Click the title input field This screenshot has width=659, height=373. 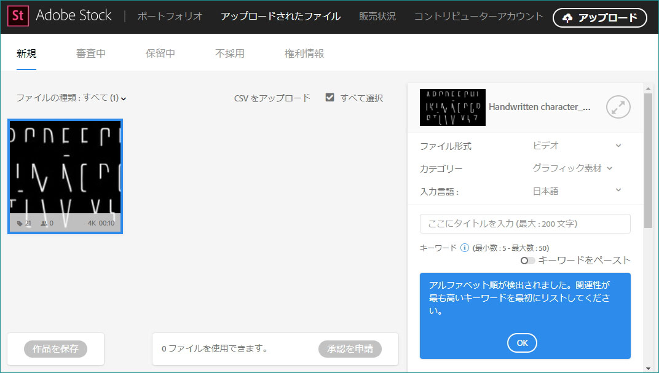pos(524,224)
